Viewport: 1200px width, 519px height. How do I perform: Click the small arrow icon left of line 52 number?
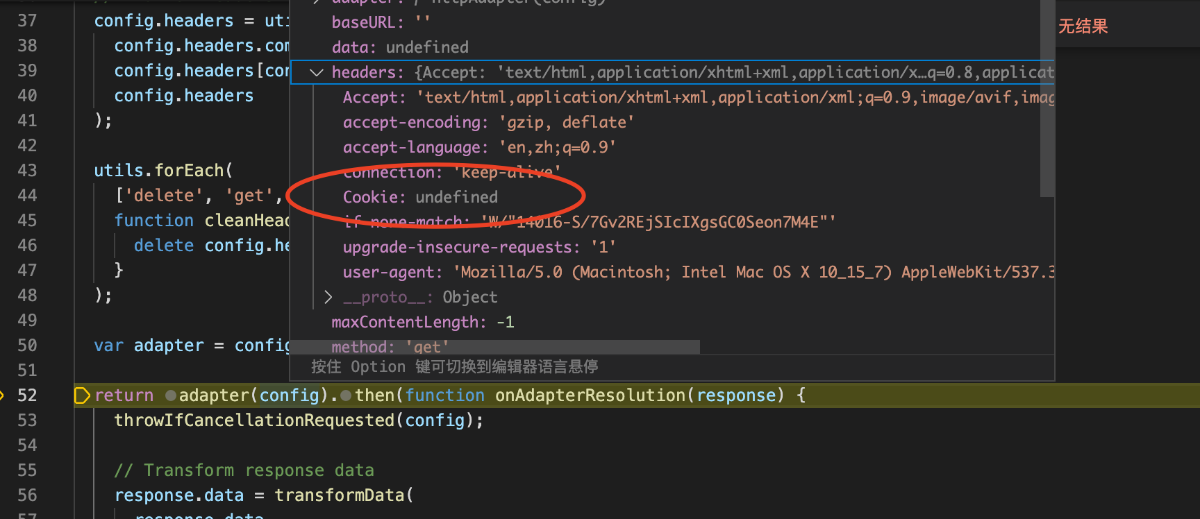(x=6, y=395)
